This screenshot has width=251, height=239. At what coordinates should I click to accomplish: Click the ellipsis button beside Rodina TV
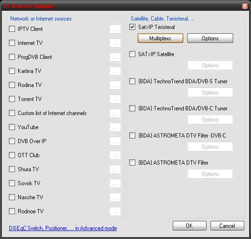115,85
